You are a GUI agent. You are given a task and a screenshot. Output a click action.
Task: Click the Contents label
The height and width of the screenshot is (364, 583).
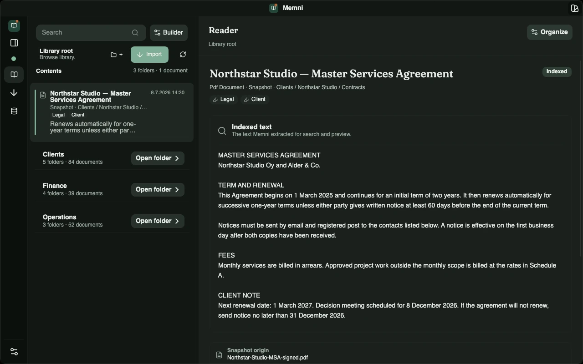(x=49, y=71)
